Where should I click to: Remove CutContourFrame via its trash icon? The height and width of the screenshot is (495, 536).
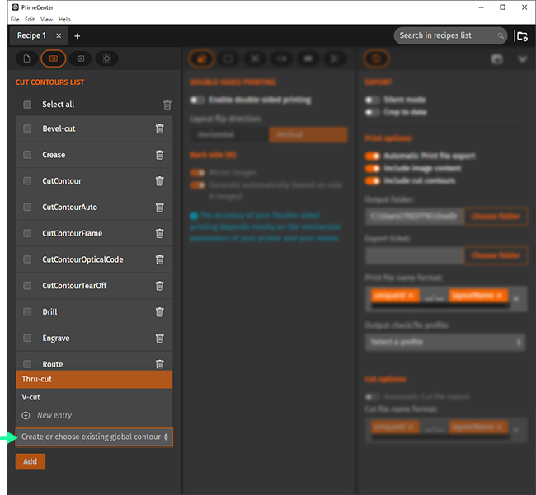tap(160, 234)
